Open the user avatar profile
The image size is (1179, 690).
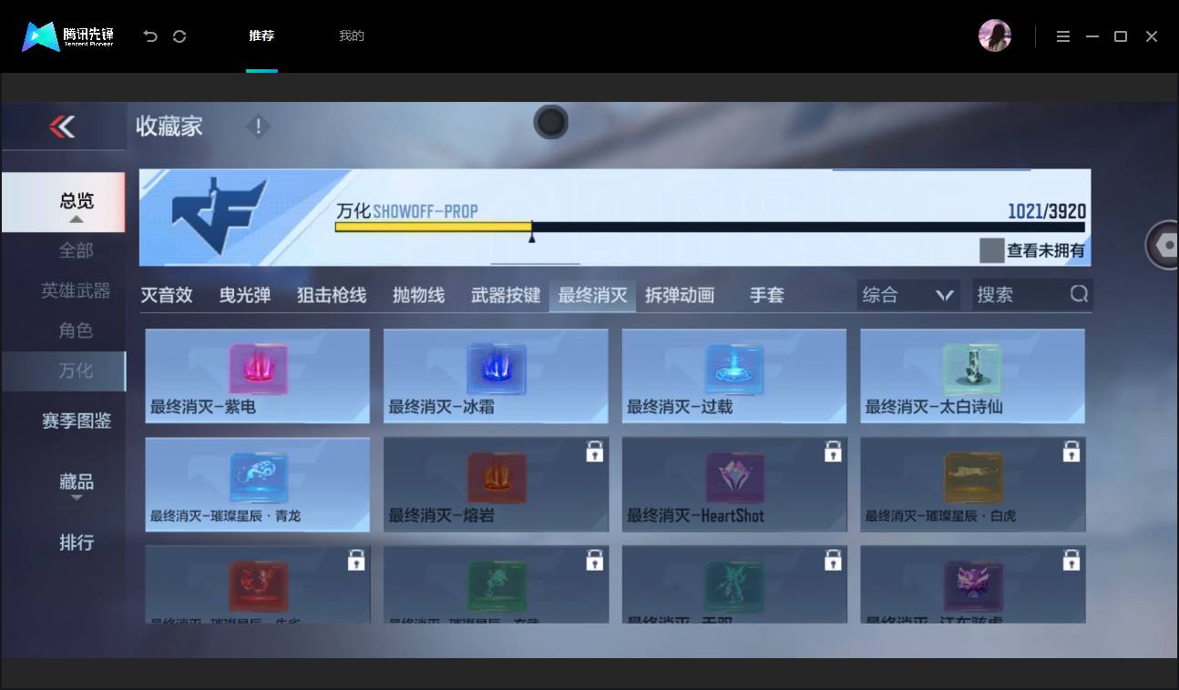(x=995, y=36)
